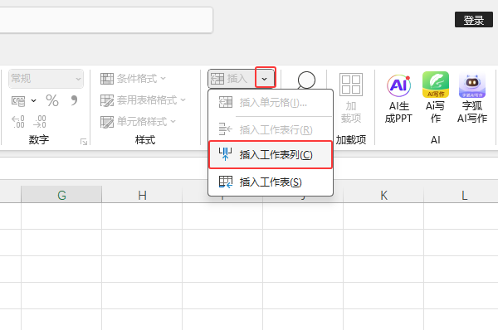Click the accounting number format icon

click(x=18, y=101)
